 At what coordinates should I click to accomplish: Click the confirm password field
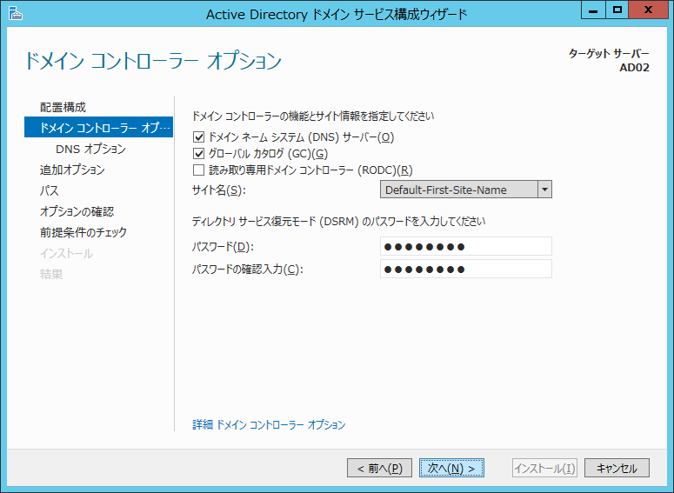pyautogui.click(x=466, y=269)
